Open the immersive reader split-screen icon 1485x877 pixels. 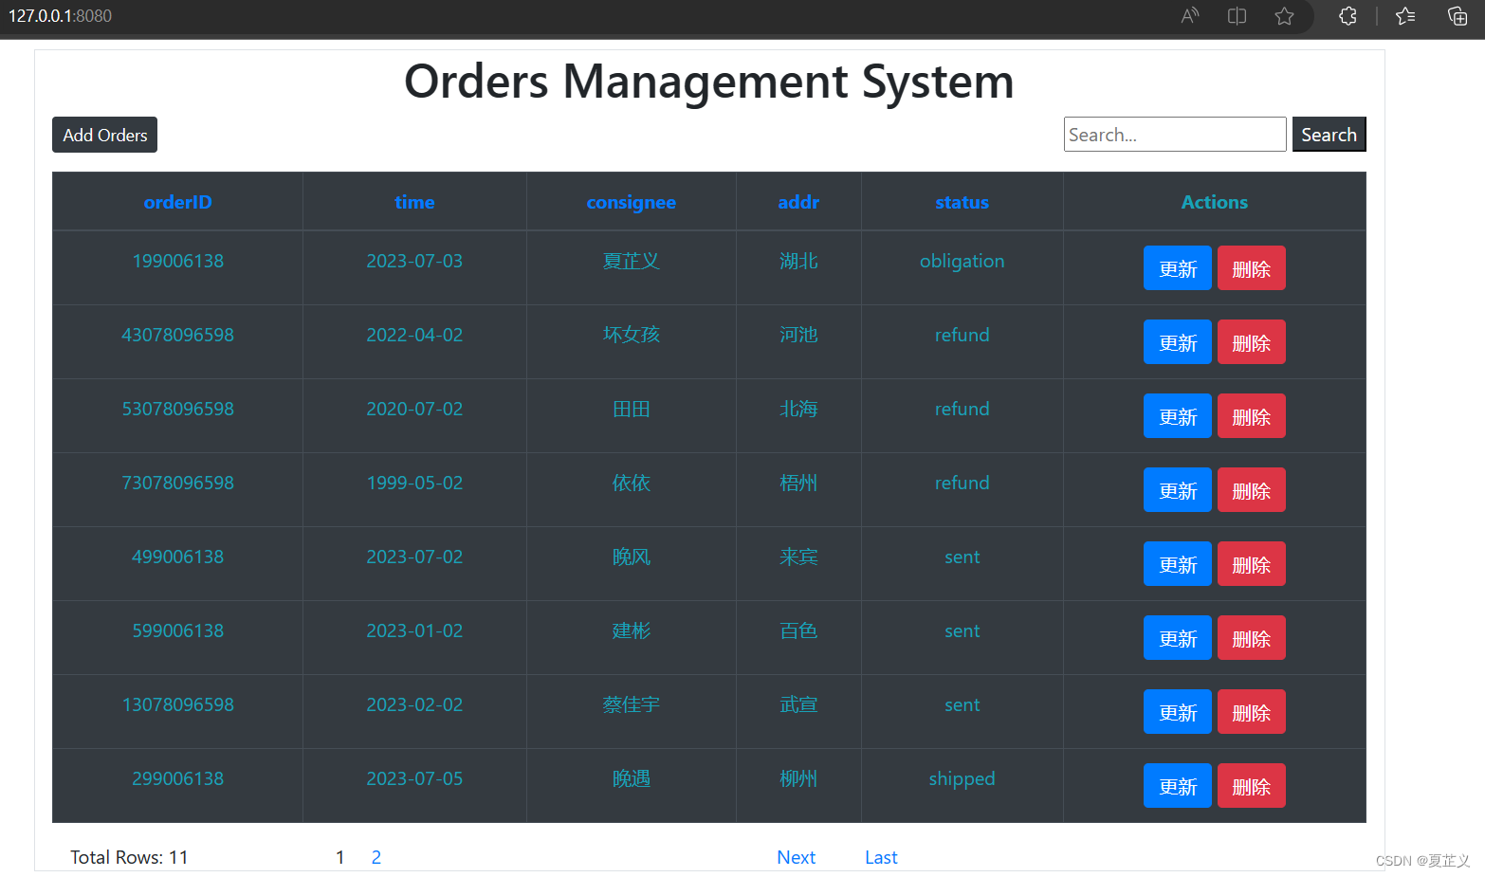[x=1237, y=15]
